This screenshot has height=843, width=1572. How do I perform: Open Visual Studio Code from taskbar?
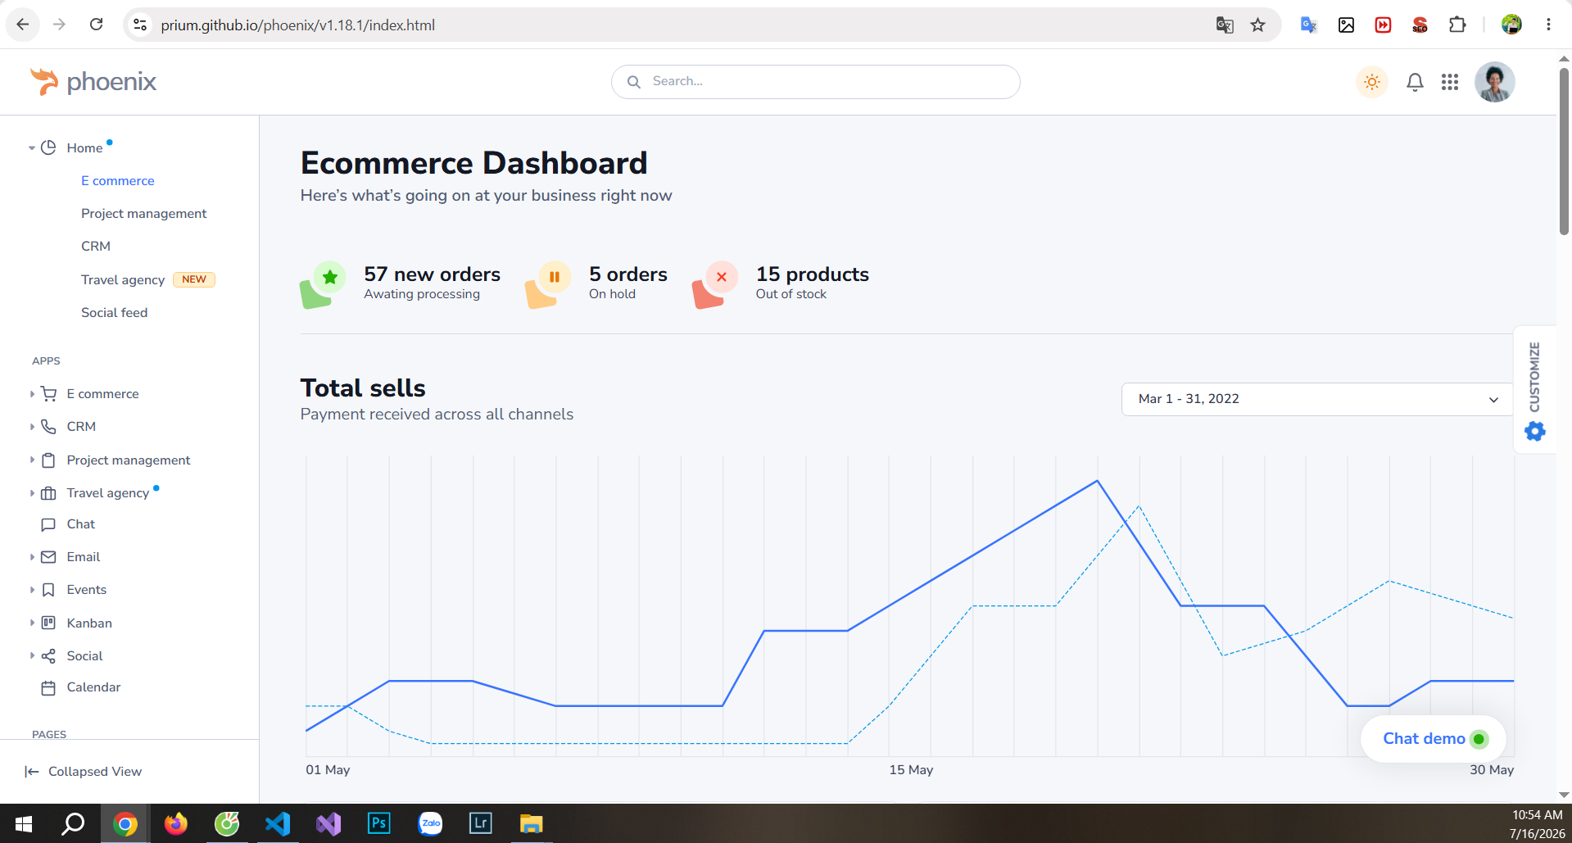278,823
